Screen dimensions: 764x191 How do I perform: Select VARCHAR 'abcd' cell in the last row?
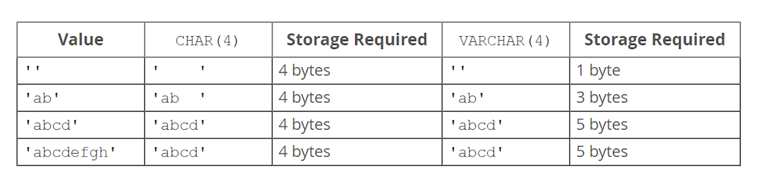point(506,152)
